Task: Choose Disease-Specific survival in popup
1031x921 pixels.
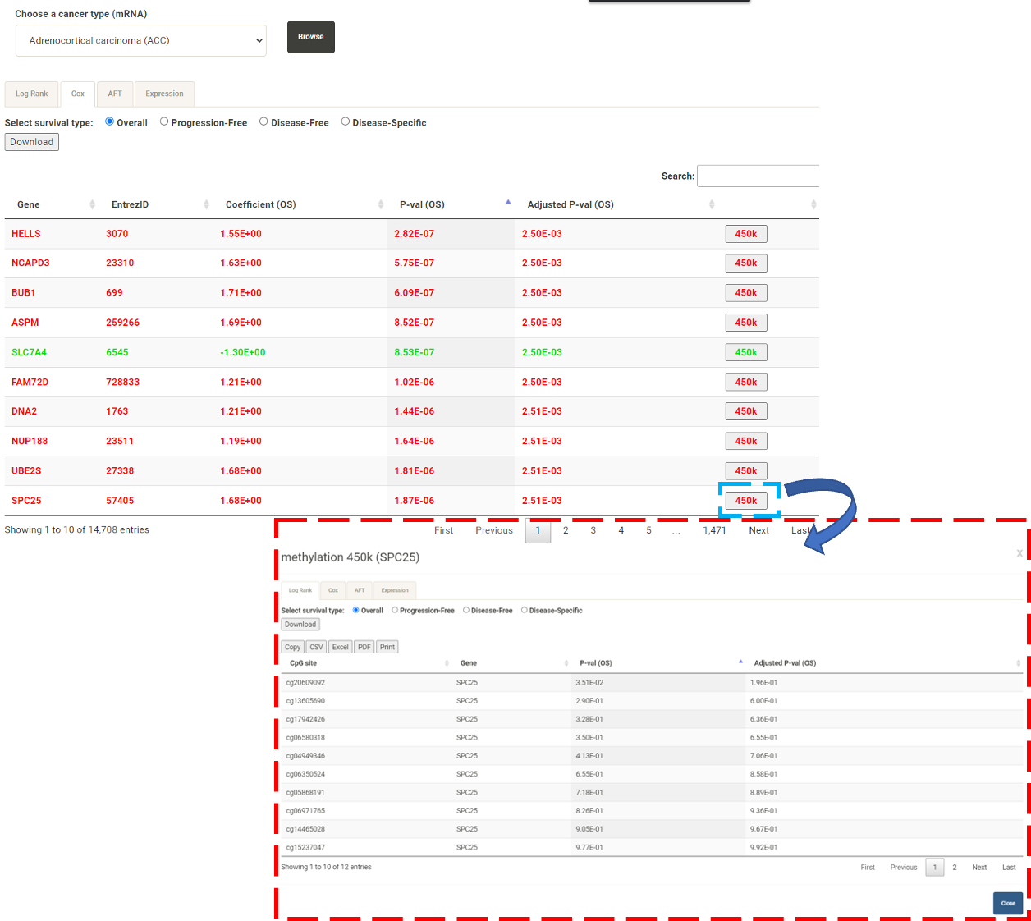Action: point(525,610)
